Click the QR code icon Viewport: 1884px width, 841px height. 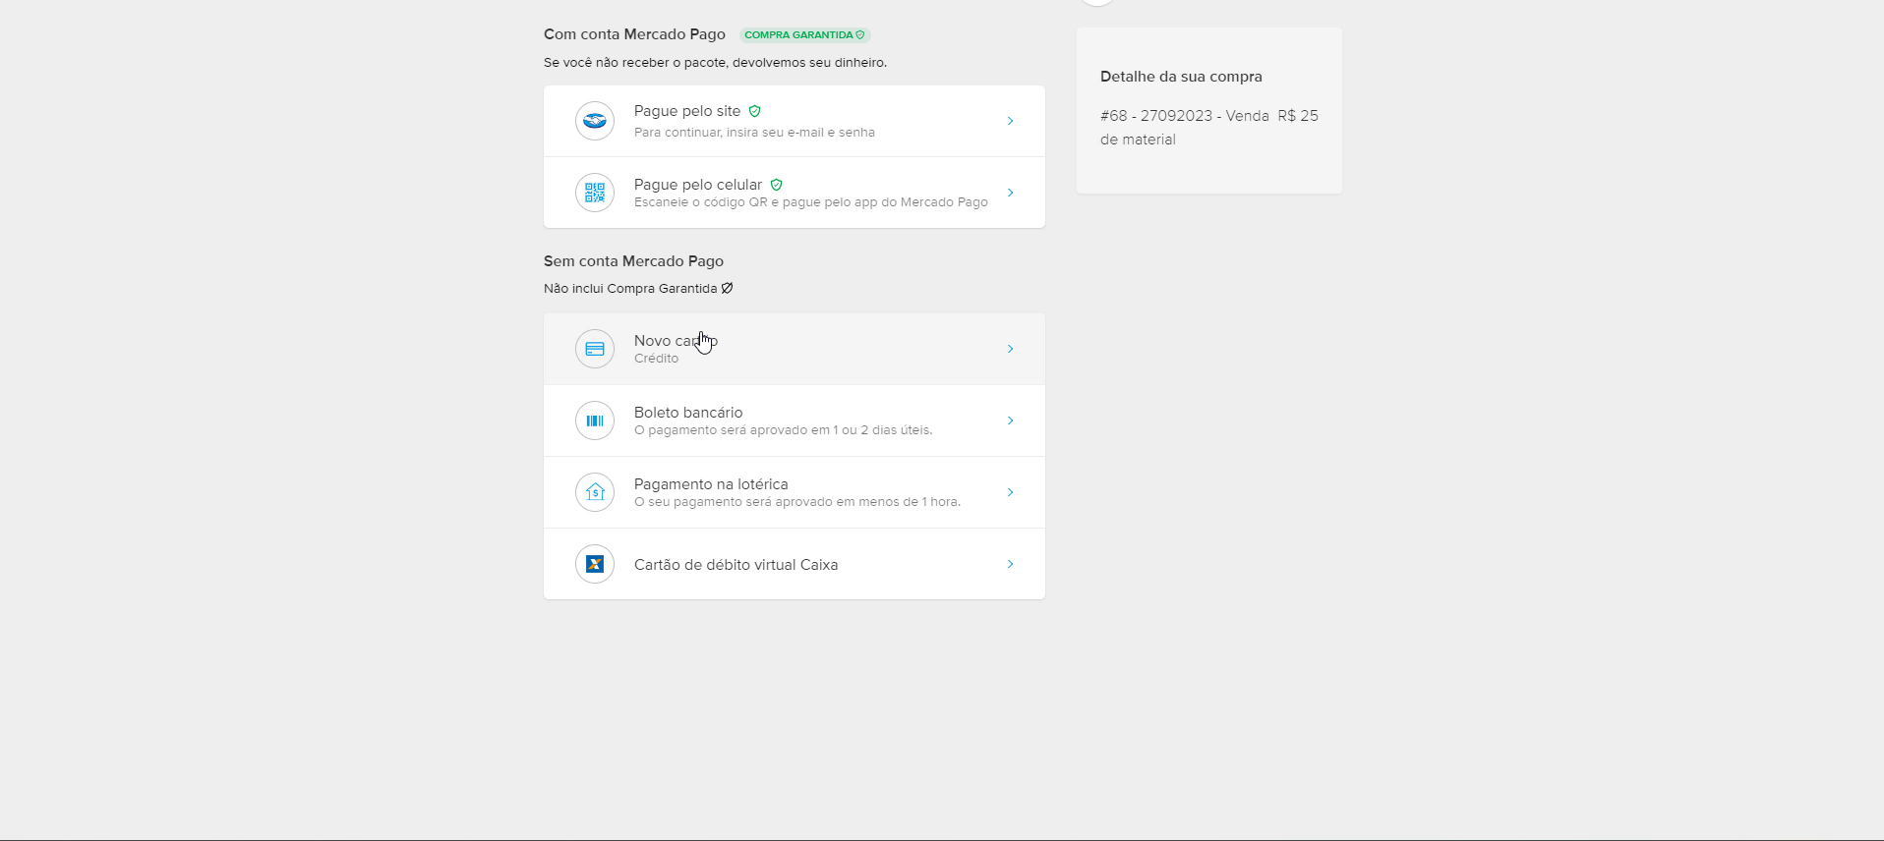(x=595, y=193)
